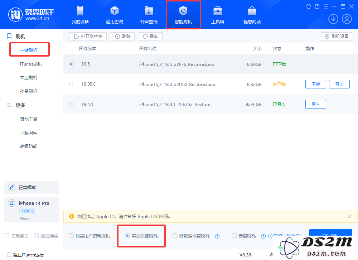Open 其他工具 in sidebar
Screen dimensions: 358x260
coord(29,119)
